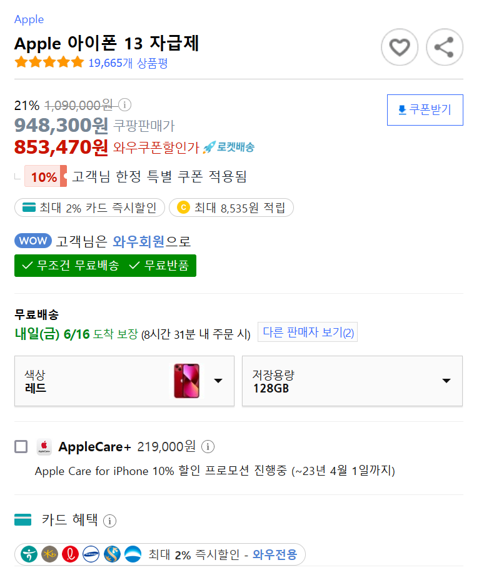479x575 pixels.
Task: Click the Shinhan card logo
Action: (112, 554)
